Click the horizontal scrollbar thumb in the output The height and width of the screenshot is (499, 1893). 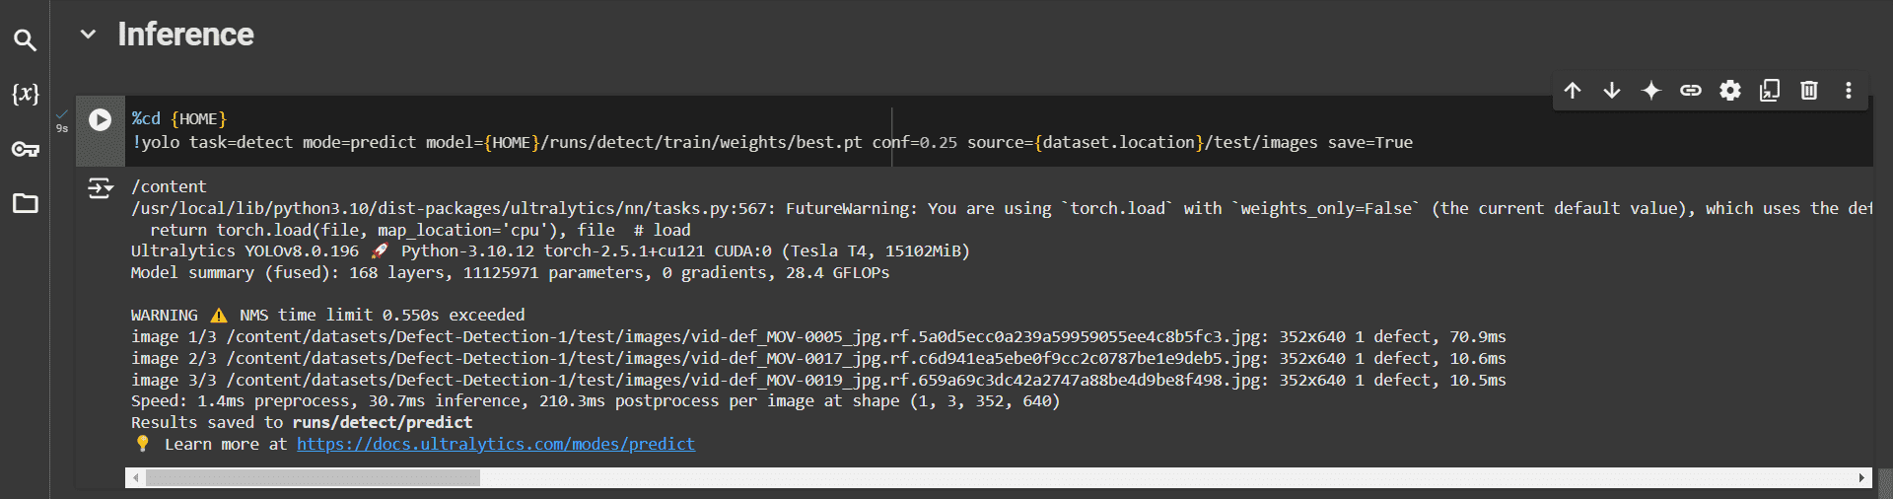click(313, 478)
